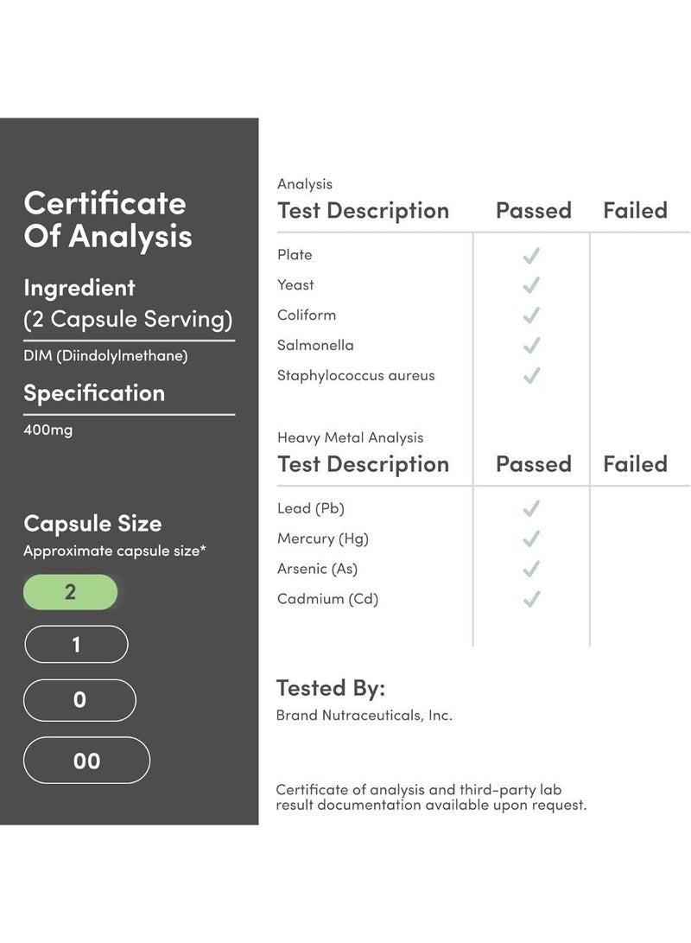Click the Plate passed checkmark
Image resolution: width=691 pixels, height=943 pixels.
(531, 256)
